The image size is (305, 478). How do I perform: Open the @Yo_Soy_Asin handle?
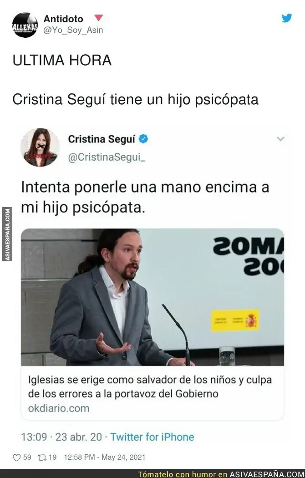[x=73, y=30]
